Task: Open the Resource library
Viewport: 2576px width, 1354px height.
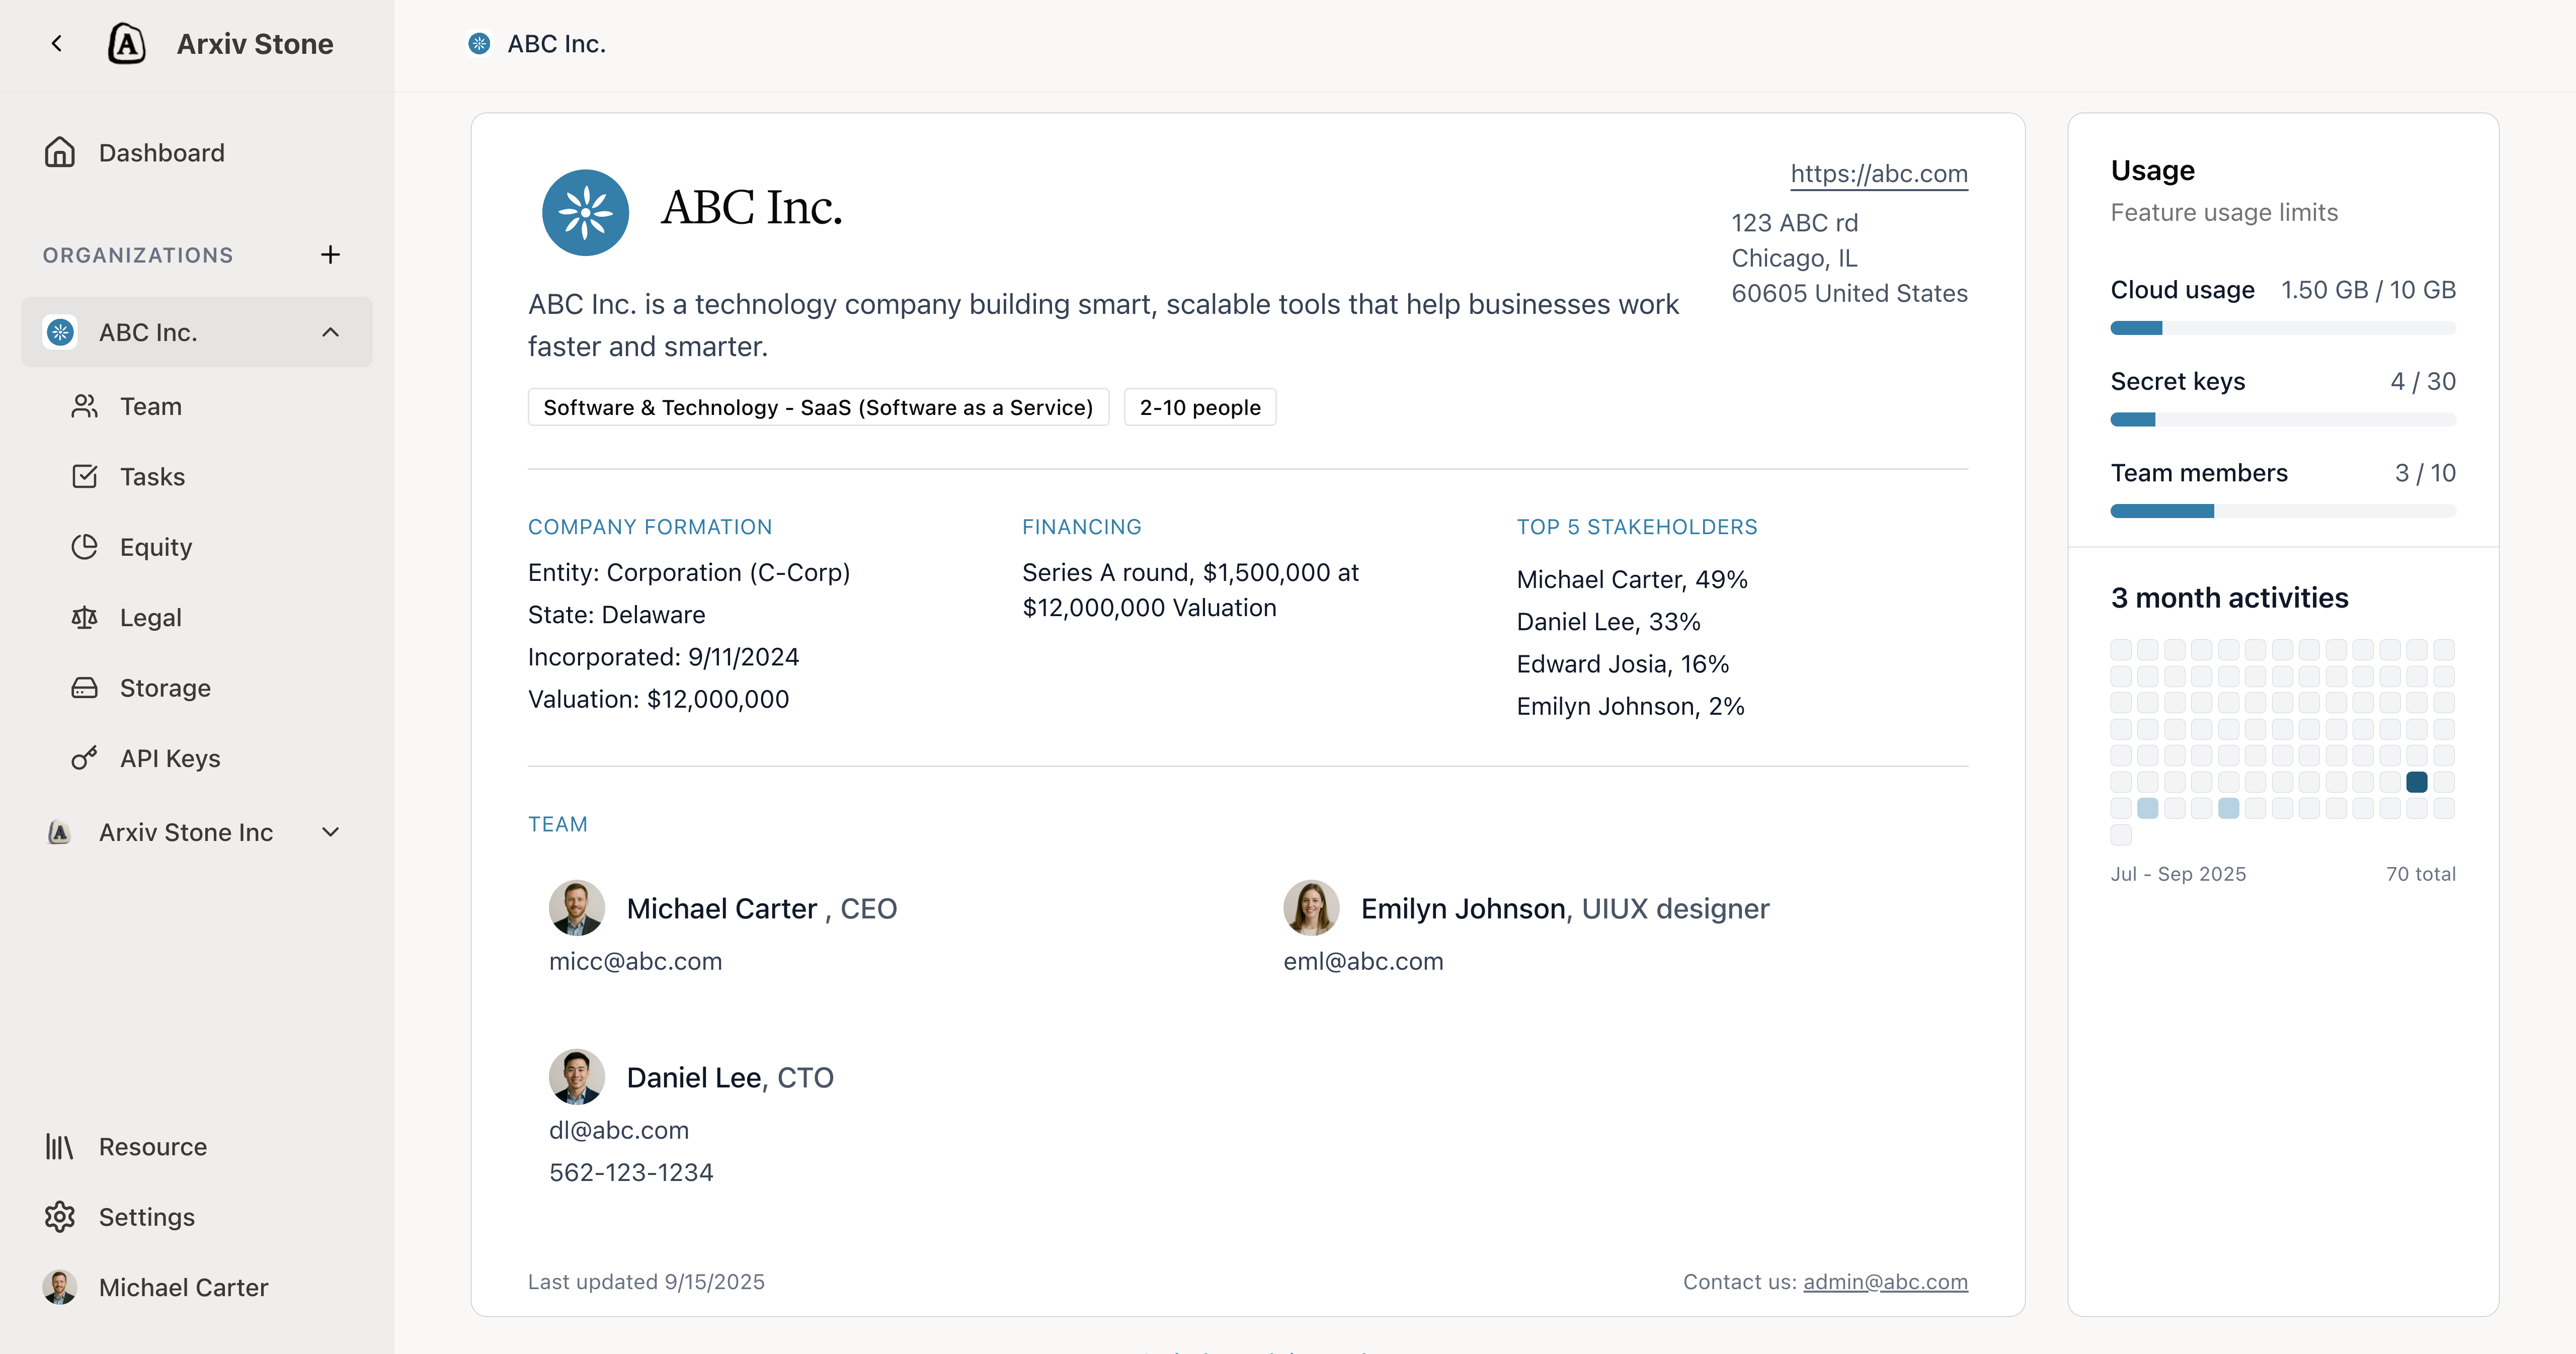Action: 152,1146
